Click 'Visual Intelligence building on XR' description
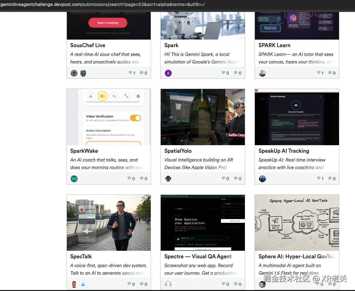 pos(199,160)
